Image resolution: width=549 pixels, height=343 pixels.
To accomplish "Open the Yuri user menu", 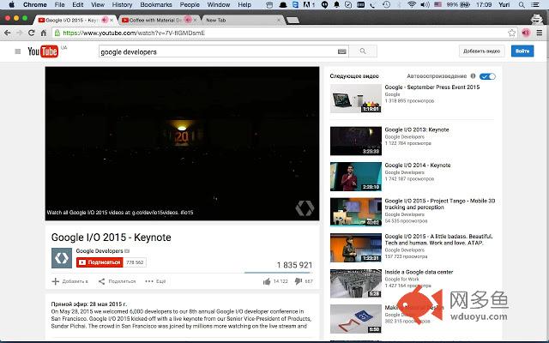I will click(504, 4).
